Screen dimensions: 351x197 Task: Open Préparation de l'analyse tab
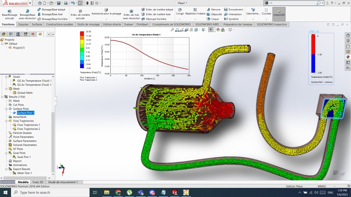click(x=238, y=24)
